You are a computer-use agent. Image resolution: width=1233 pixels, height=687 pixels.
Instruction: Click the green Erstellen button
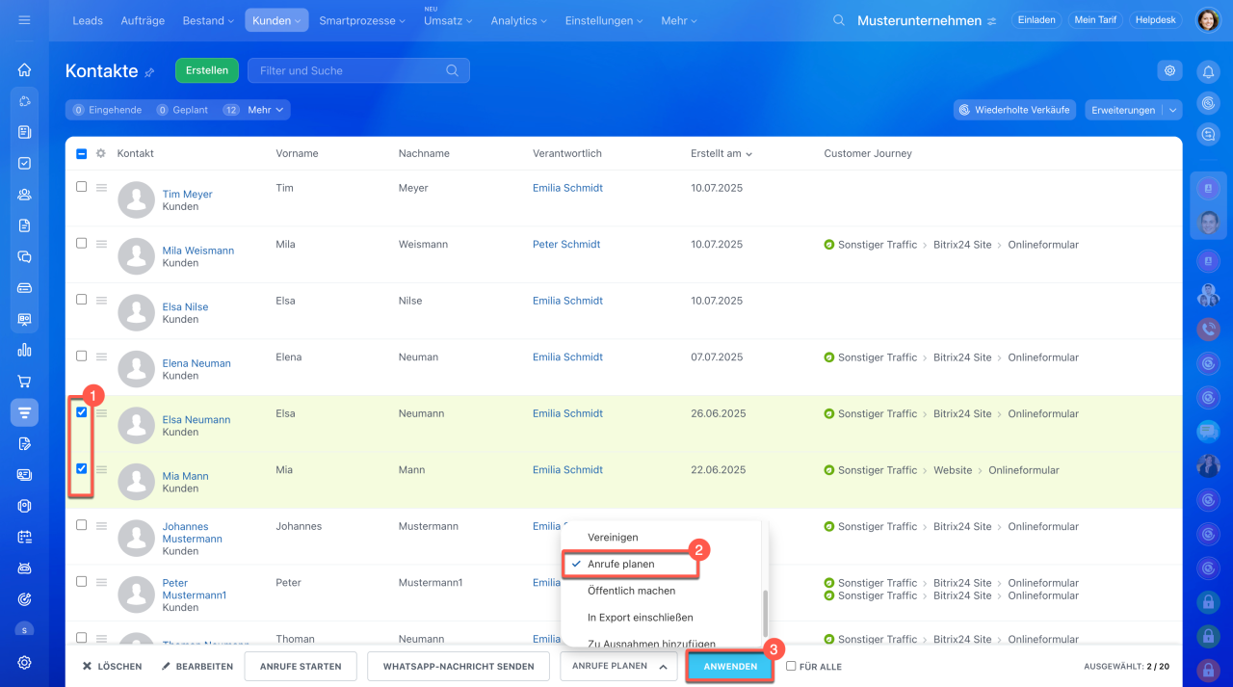[207, 70]
